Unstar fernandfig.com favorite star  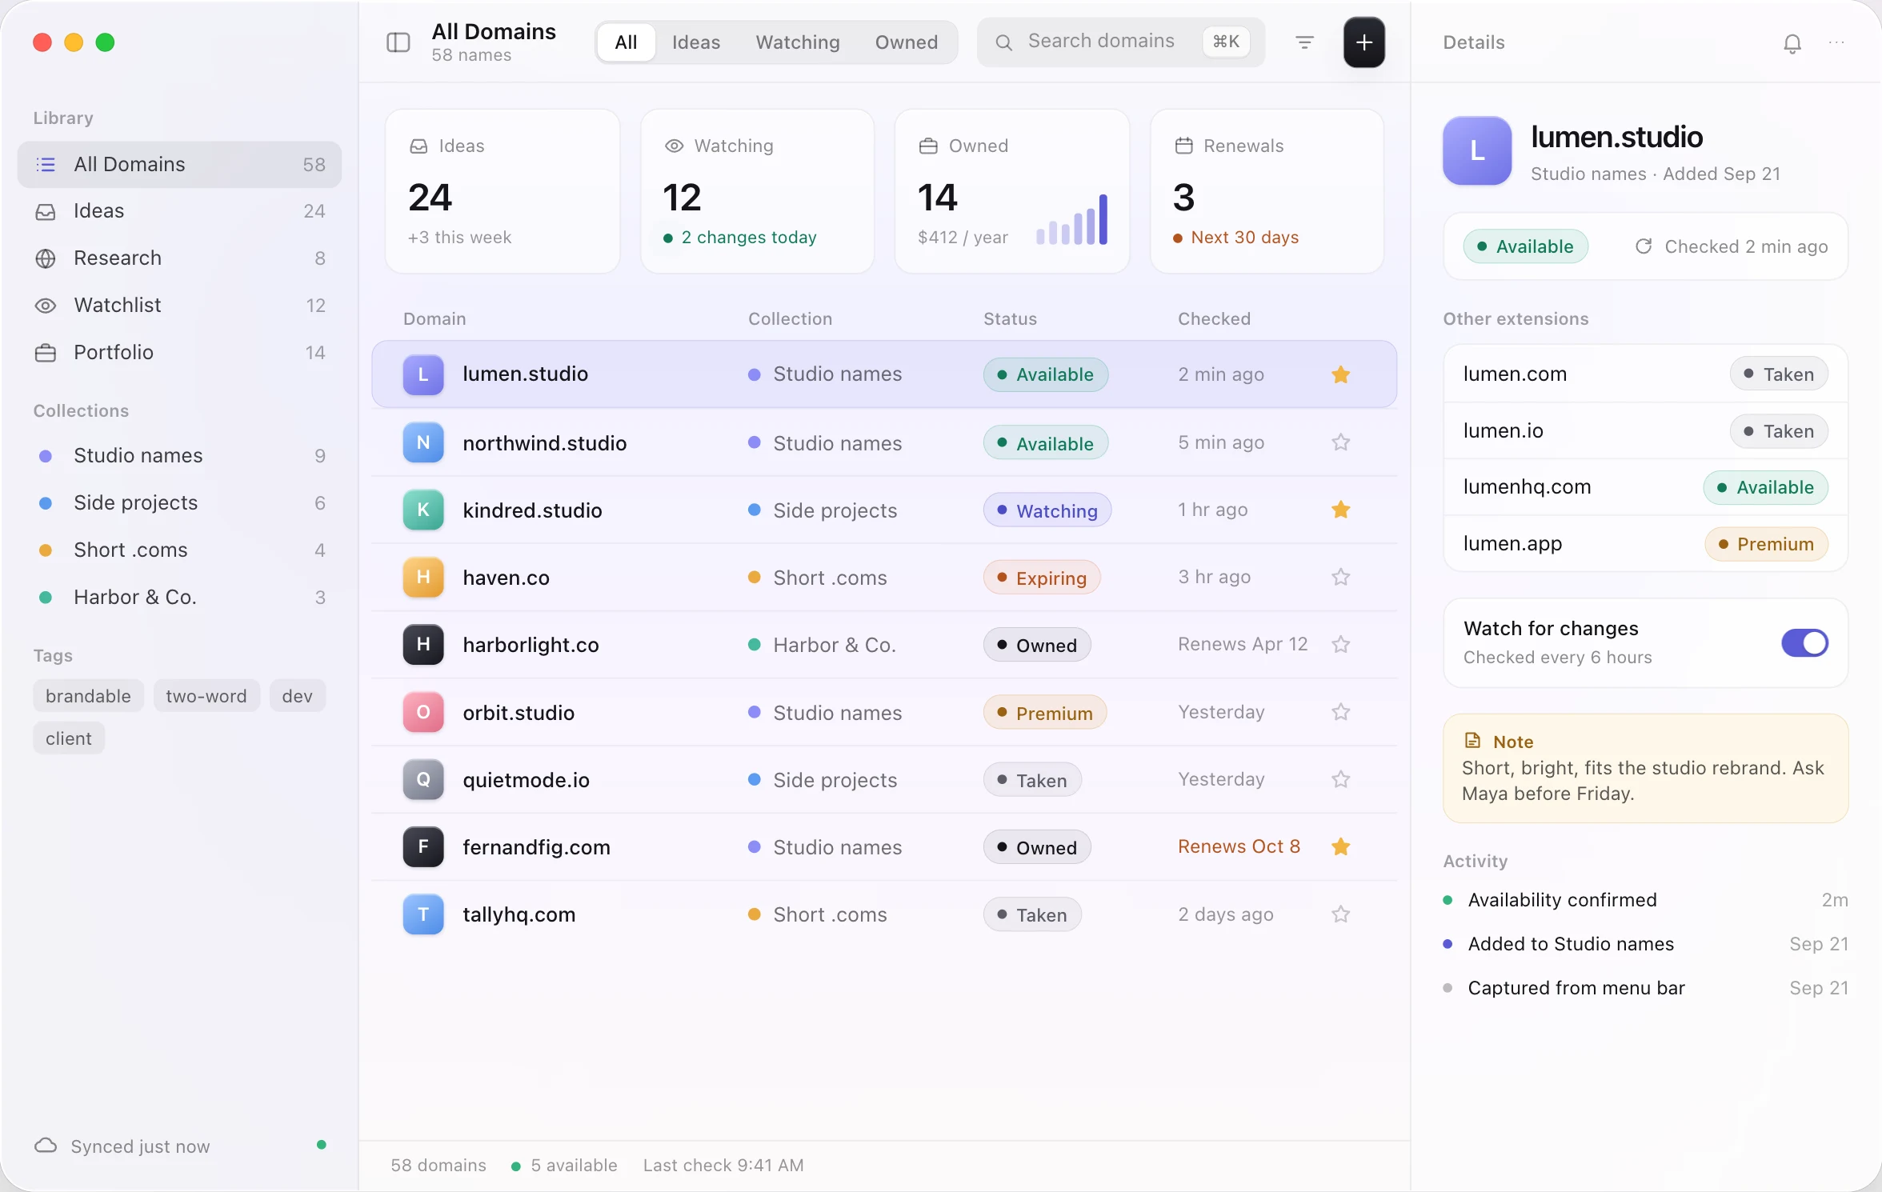pyautogui.click(x=1341, y=846)
